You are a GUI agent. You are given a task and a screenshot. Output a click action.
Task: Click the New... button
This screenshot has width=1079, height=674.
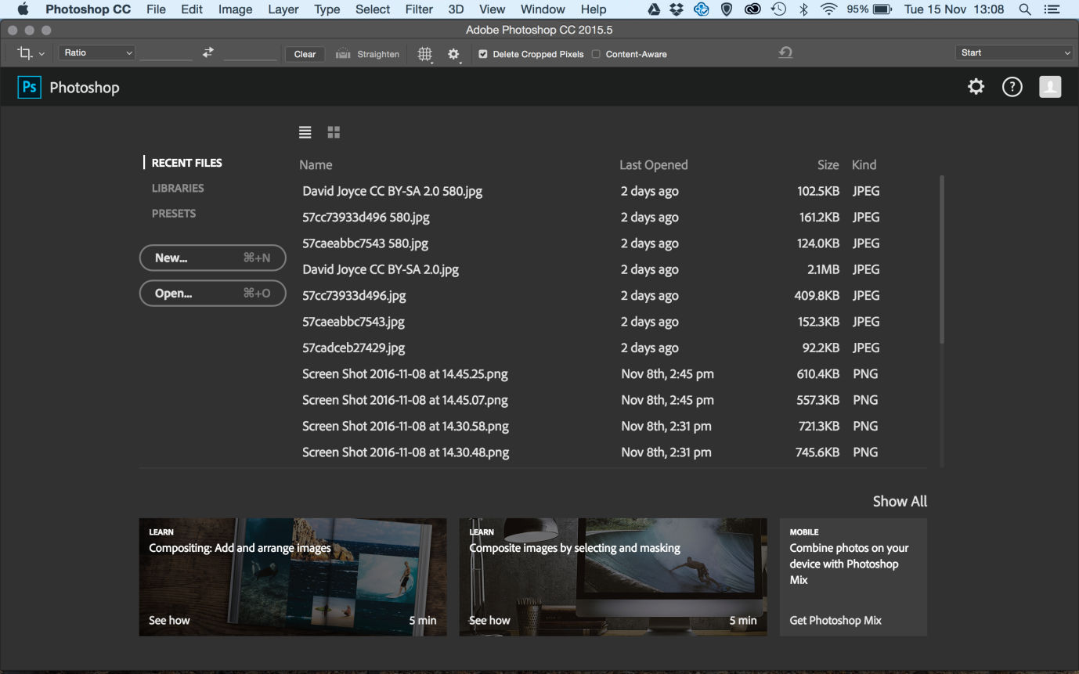(213, 258)
